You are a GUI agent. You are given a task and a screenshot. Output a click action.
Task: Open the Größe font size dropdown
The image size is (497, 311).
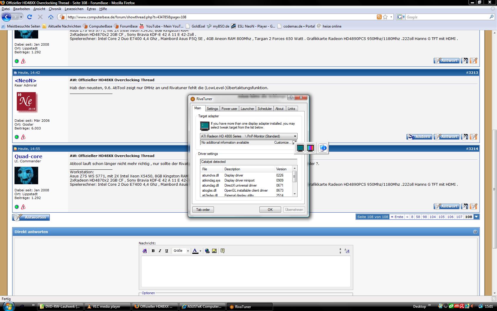point(181,251)
